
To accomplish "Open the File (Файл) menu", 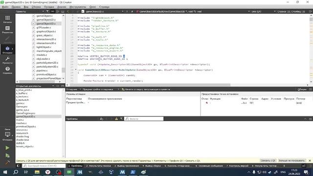I will click(5, 7).
